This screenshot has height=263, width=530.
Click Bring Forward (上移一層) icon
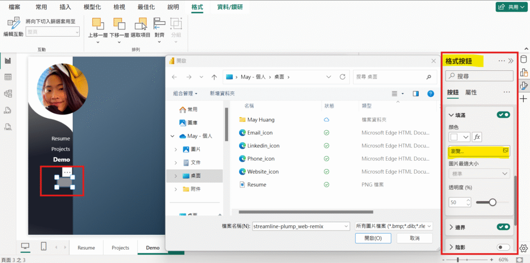97,24
